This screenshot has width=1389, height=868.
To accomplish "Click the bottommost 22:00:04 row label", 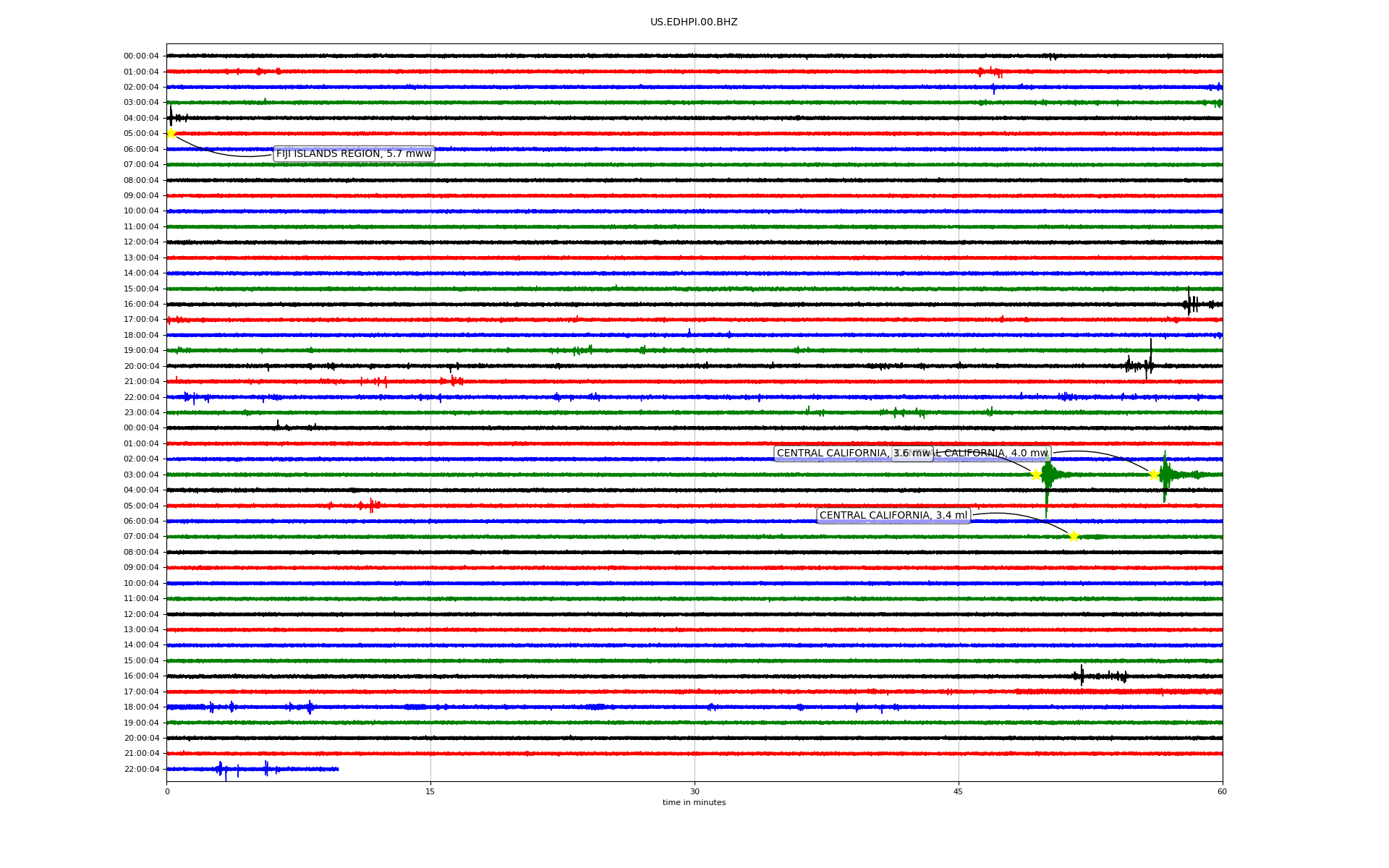I will [x=141, y=769].
